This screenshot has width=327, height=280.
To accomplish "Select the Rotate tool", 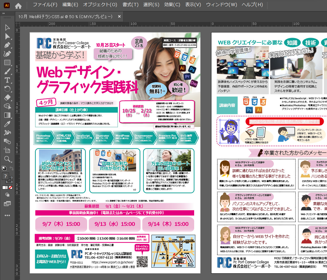I will click(7, 89).
